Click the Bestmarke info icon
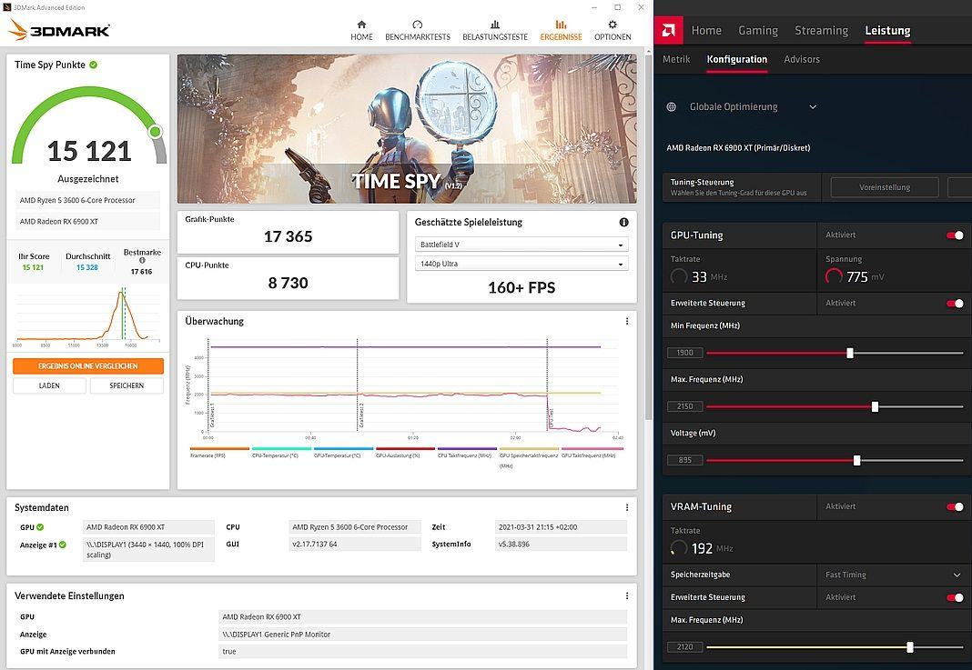Screen dimensions: 972x670 pyautogui.click(x=142, y=261)
